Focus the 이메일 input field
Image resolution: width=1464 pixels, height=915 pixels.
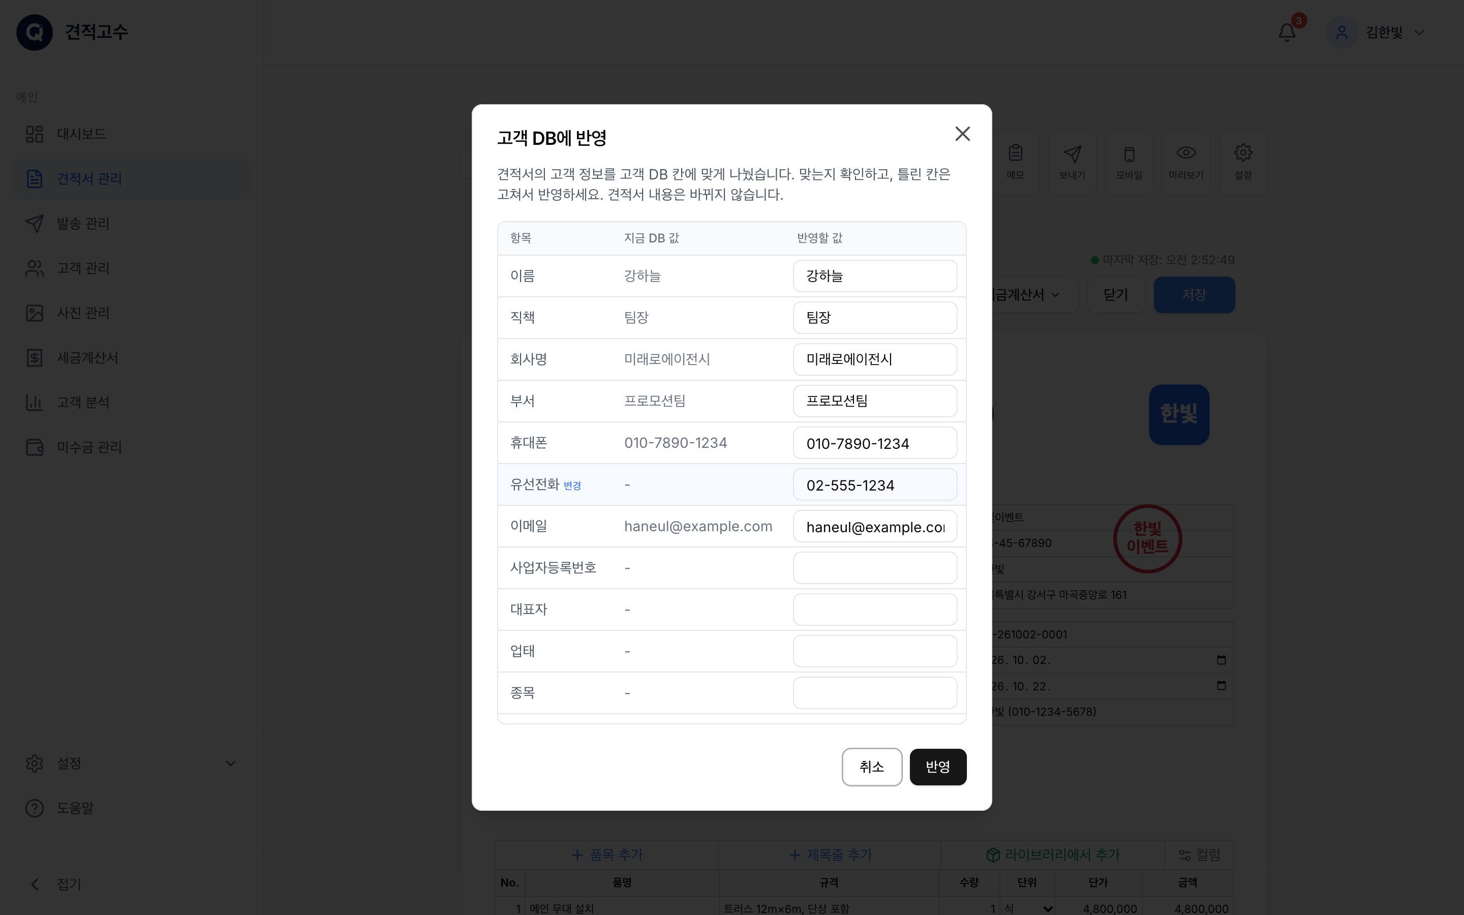[875, 527]
